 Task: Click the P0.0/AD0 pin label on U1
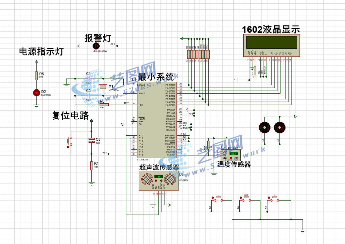[x=170, y=85]
